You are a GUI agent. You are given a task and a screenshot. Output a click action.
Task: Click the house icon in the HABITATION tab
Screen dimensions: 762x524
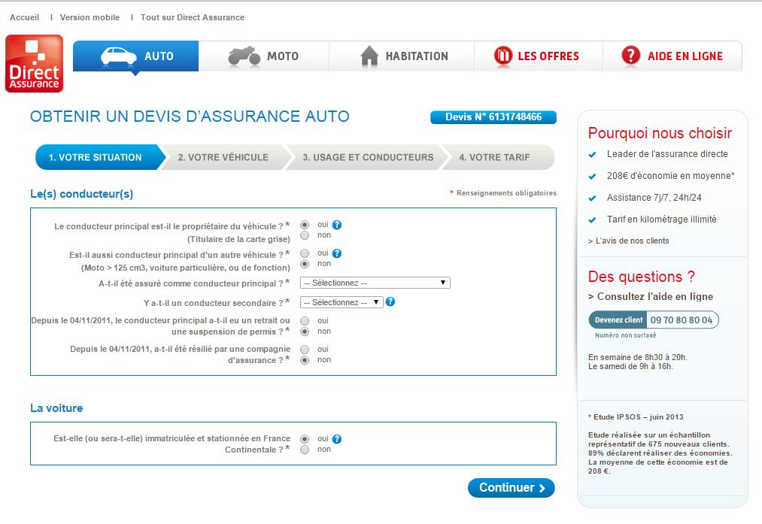369,56
